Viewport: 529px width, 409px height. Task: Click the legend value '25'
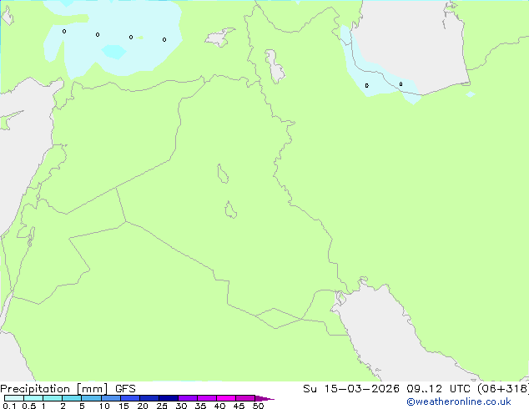coord(162,406)
